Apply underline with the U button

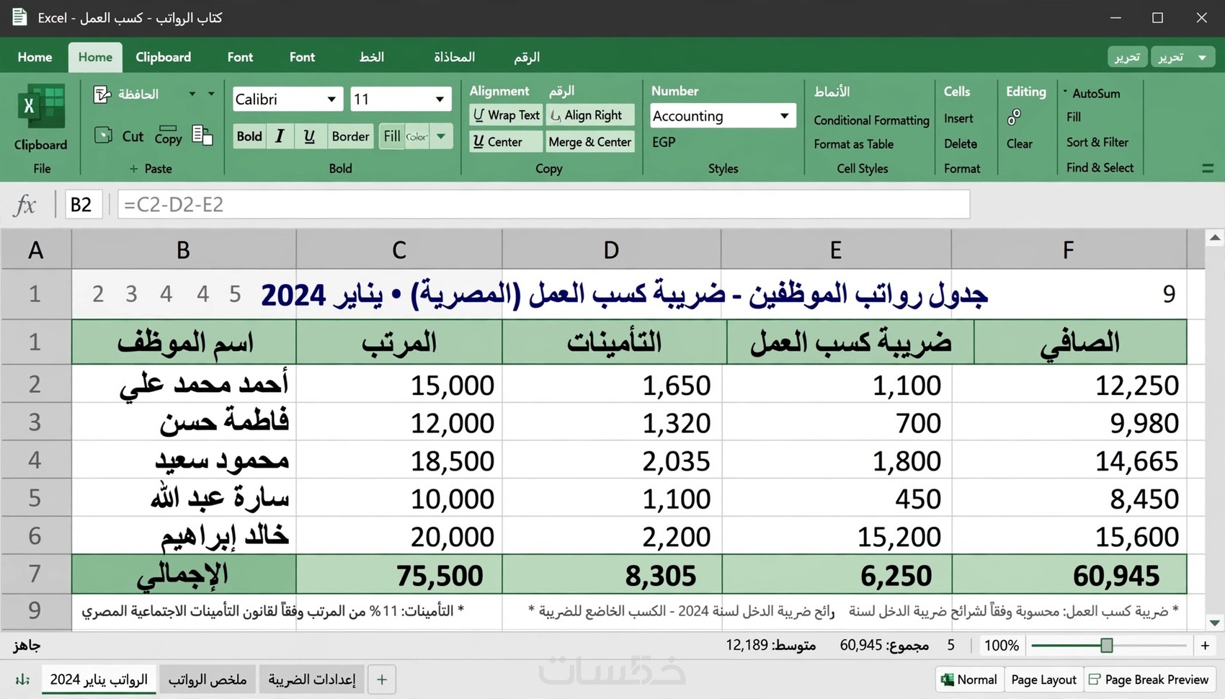[309, 136]
